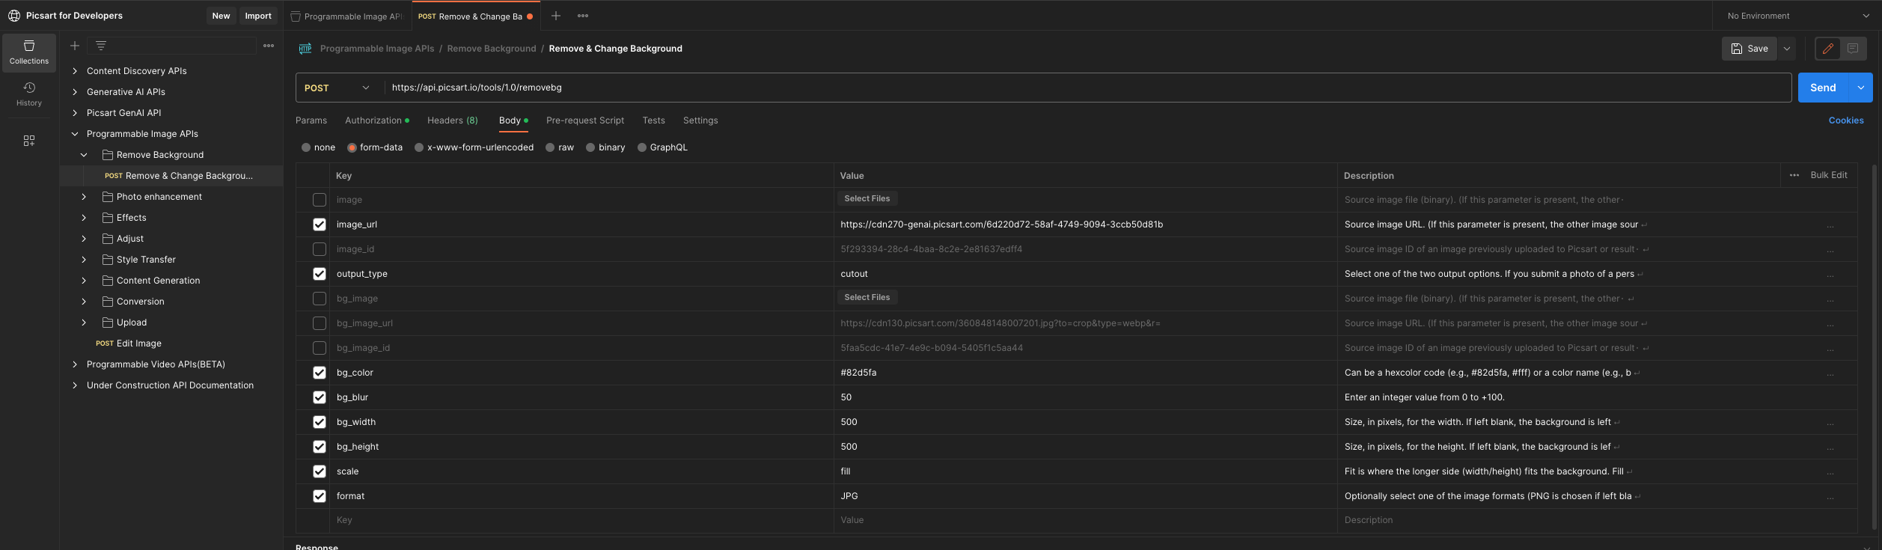Click the Adjust folder icon
Screen dimensions: 1882x550
click(x=108, y=239)
